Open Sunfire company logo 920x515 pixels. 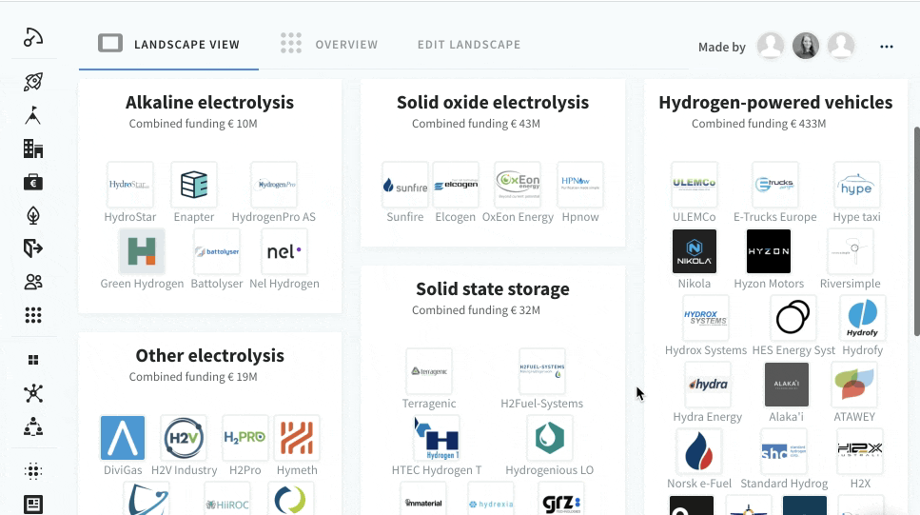pyautogui.click(x=405, y=185)
